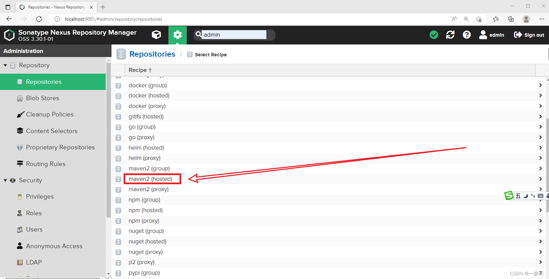This screenshot has height=279, width=549.
Task: Focus the Nexus search input field
Action: tap(234, 35)
